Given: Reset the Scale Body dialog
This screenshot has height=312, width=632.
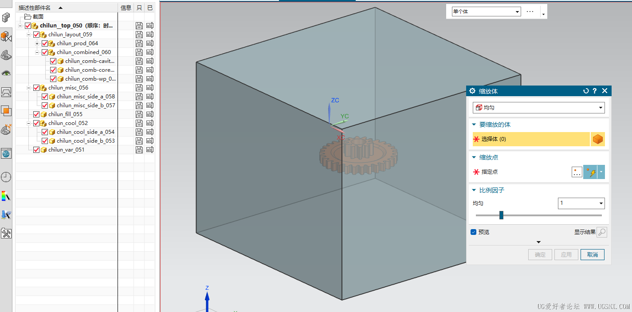Looking at the screenshot, I should point(586,91).
